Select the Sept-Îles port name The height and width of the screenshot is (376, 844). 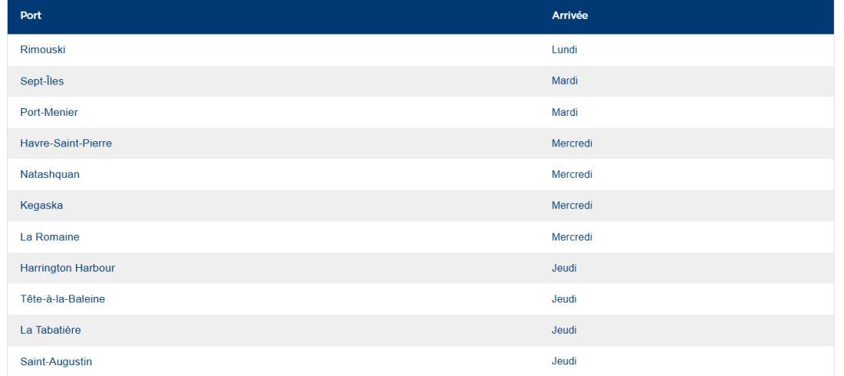pyautogui.click(x=41, y=81)
